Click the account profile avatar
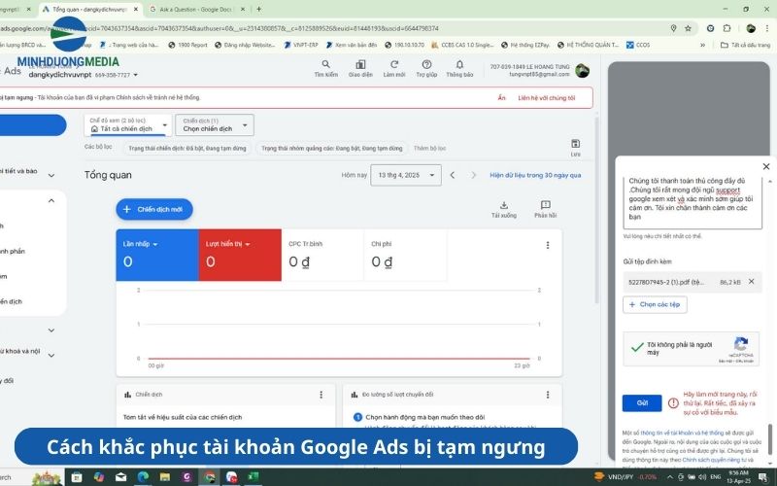Image resolution: width=777 pixels, height=486 pixels. pyautogui.click(x=582, y=70)
